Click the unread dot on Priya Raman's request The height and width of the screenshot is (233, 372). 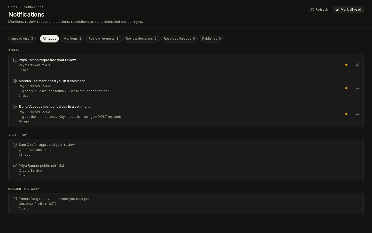[x=346, y=65]
